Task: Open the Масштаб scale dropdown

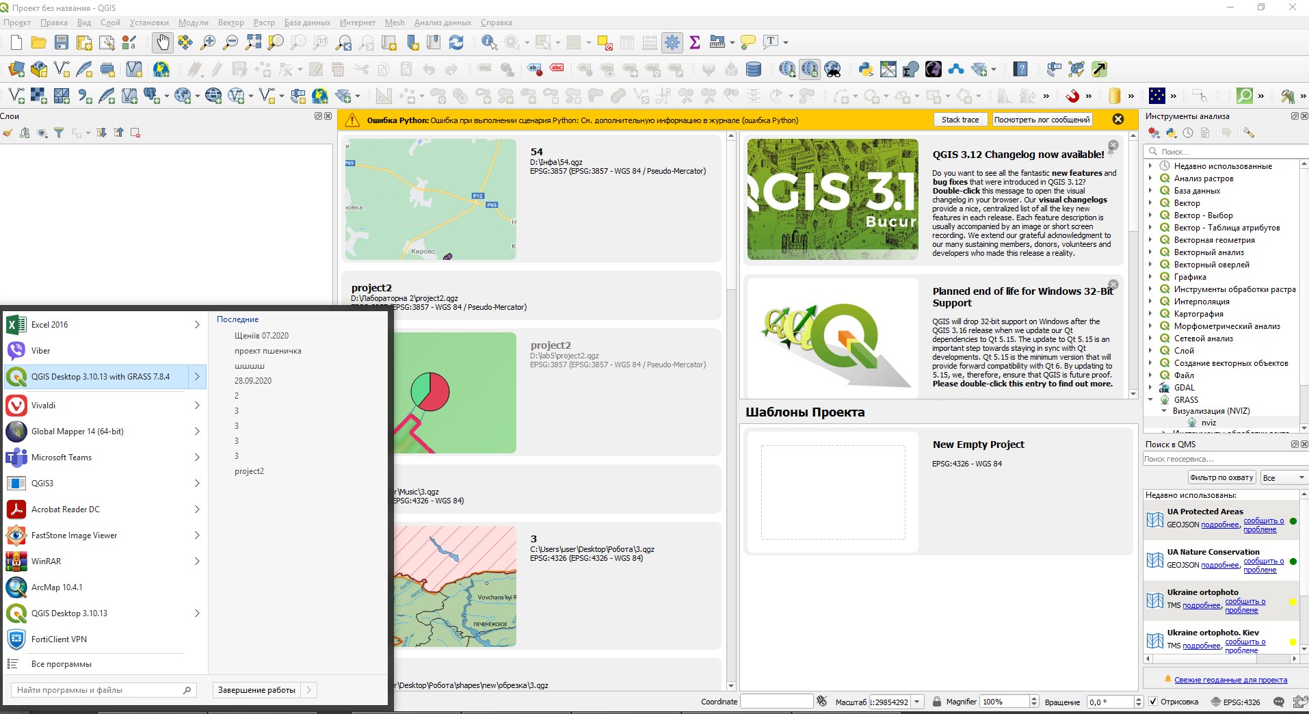Action: click(x=917, y=702)
